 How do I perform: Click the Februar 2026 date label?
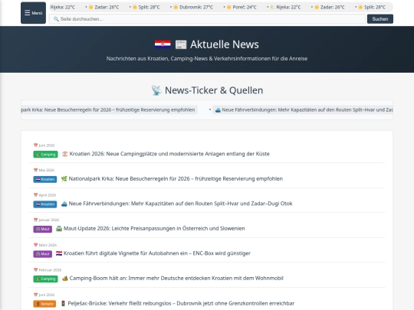[x=50, y=270]
